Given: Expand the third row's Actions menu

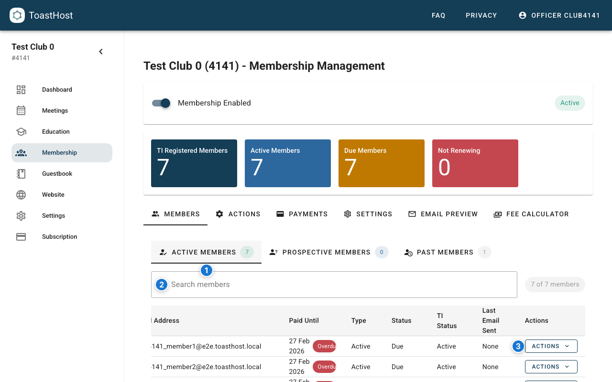Looking at the screenshot, I should coord(551,380).
